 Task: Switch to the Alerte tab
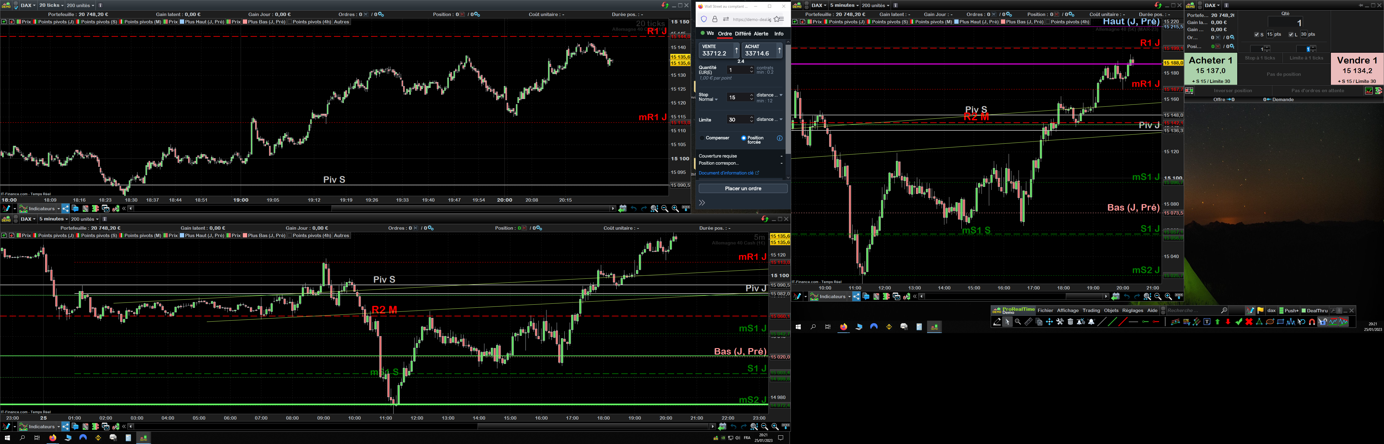[x=761, y=34]
